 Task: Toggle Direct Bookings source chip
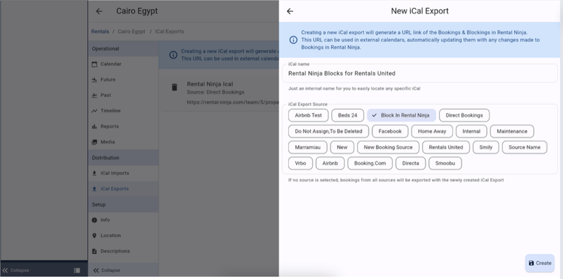(464, 115)
